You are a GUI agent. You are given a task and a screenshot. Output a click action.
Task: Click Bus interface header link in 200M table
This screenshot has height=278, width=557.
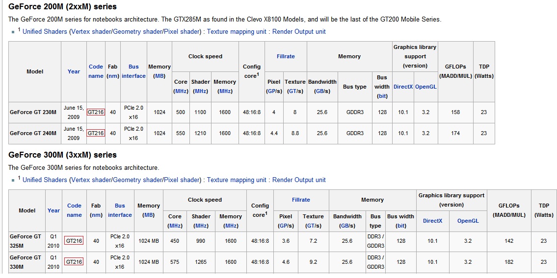point(133,71)
